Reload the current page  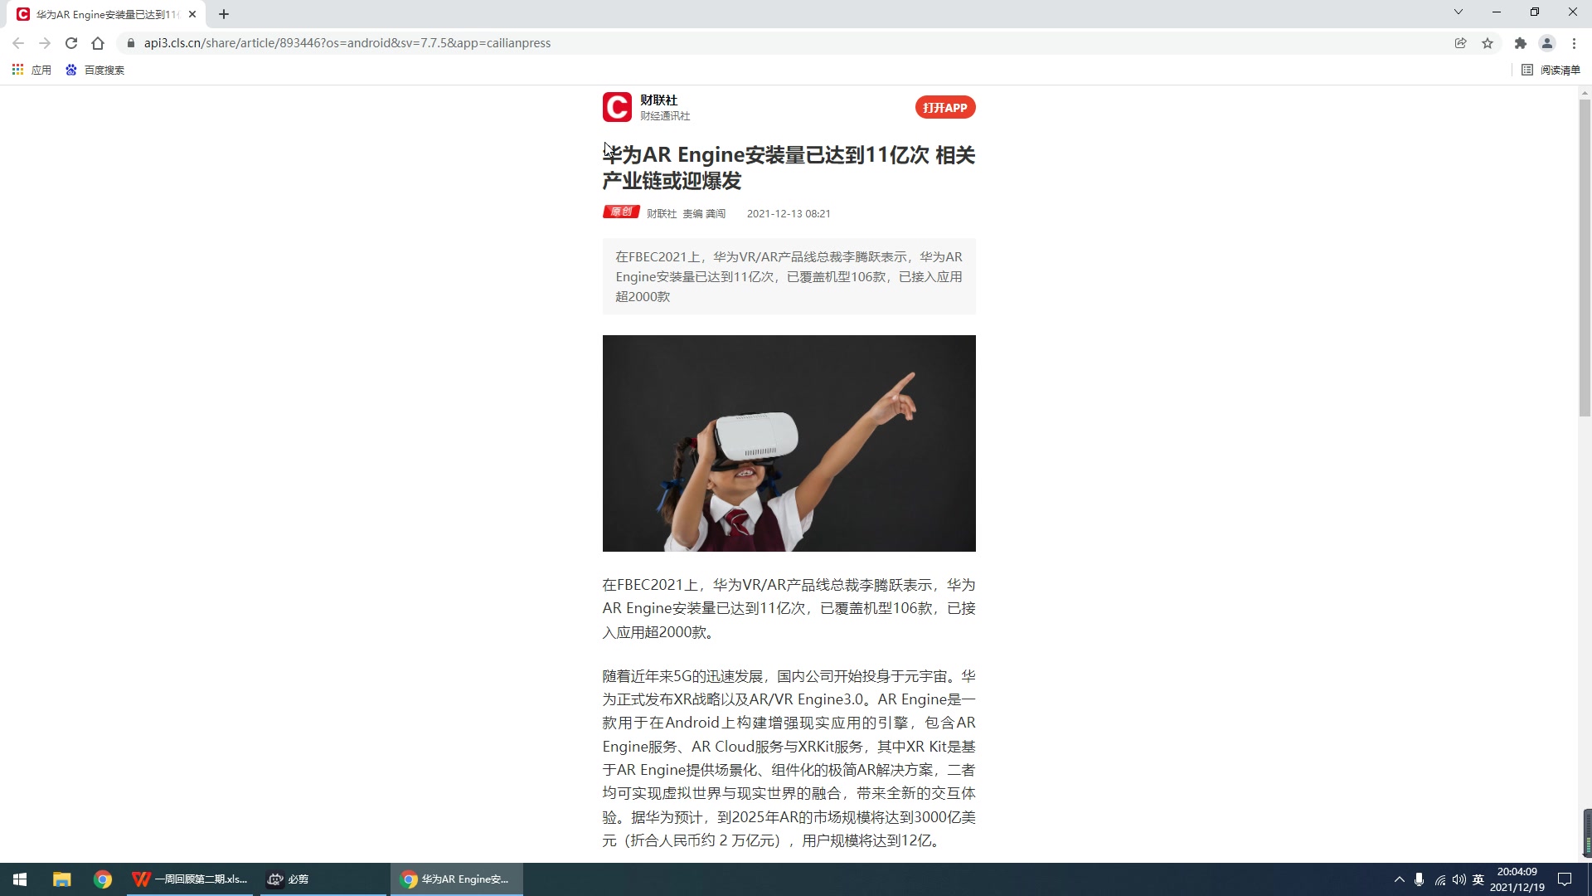point(71,43)
